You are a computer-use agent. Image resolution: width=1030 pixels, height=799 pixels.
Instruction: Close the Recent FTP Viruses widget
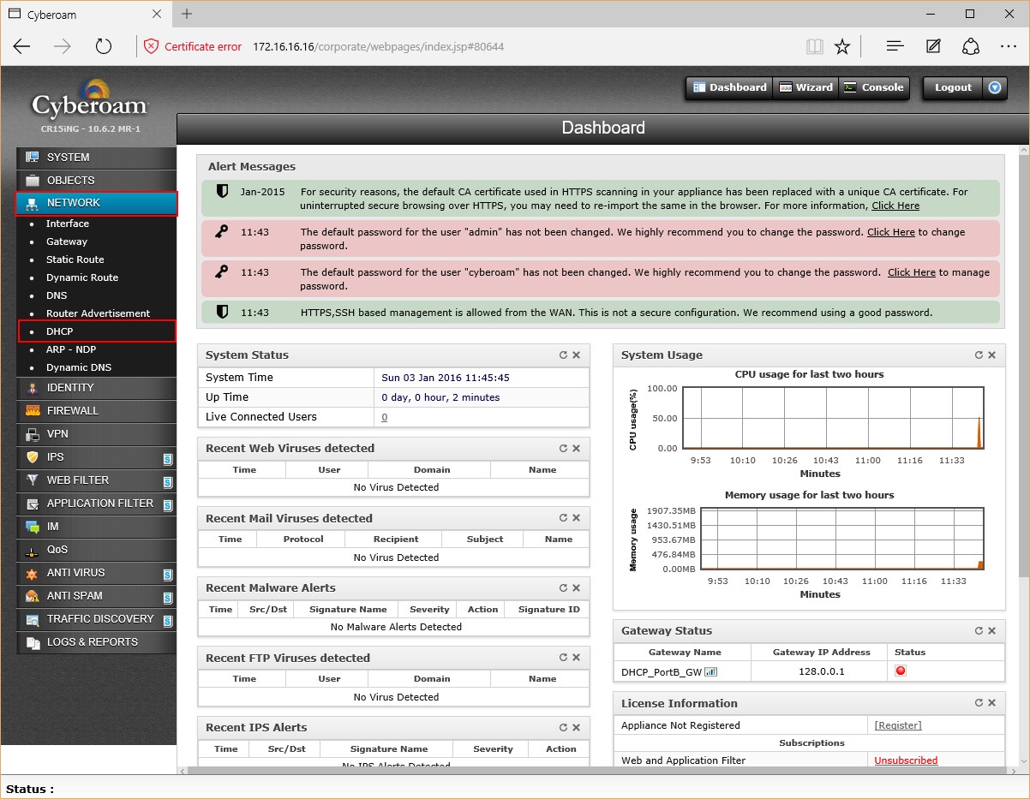577,658
